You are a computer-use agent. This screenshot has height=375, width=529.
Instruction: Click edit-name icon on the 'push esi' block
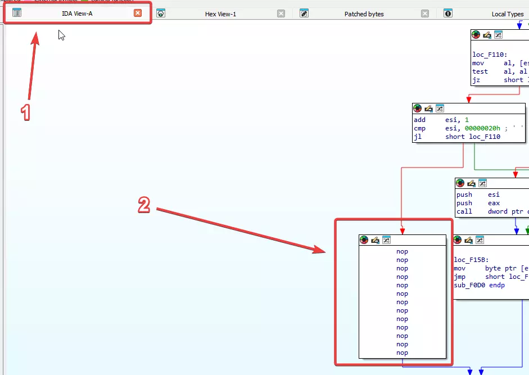[x=471, y=183]
